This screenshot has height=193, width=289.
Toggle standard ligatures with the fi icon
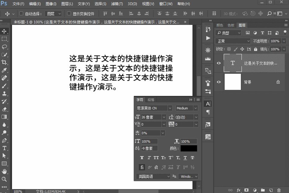pos(142,167)
